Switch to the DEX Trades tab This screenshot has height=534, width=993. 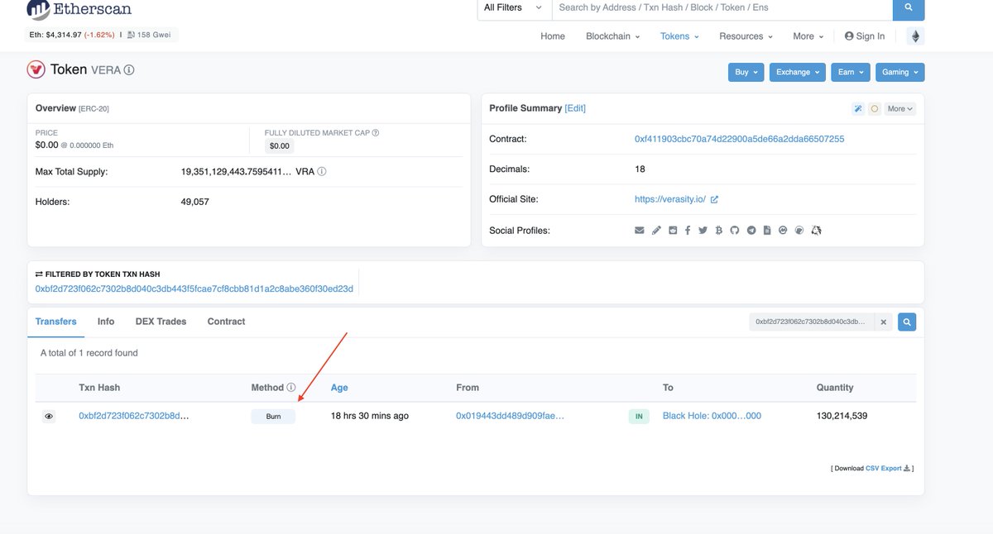(x=161, y=322)
